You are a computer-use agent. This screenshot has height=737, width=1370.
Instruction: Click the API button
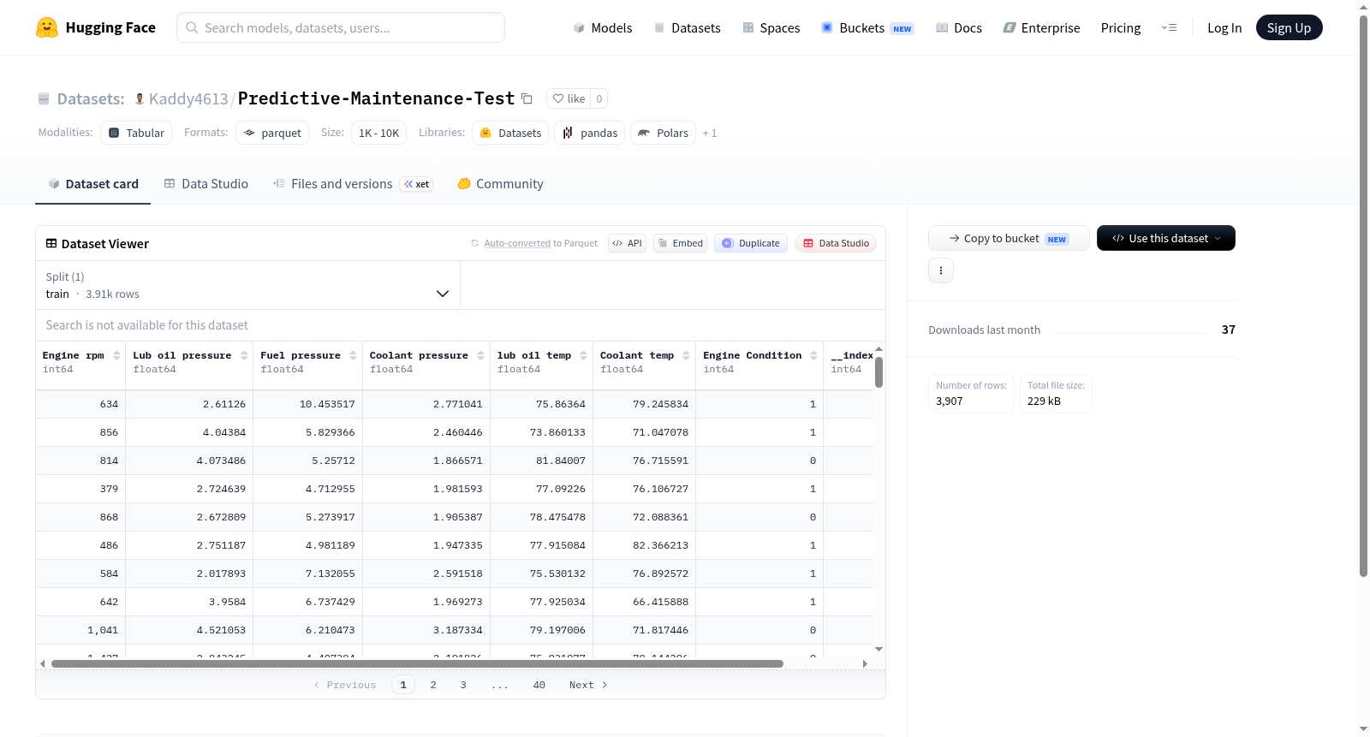coord(627,243)
